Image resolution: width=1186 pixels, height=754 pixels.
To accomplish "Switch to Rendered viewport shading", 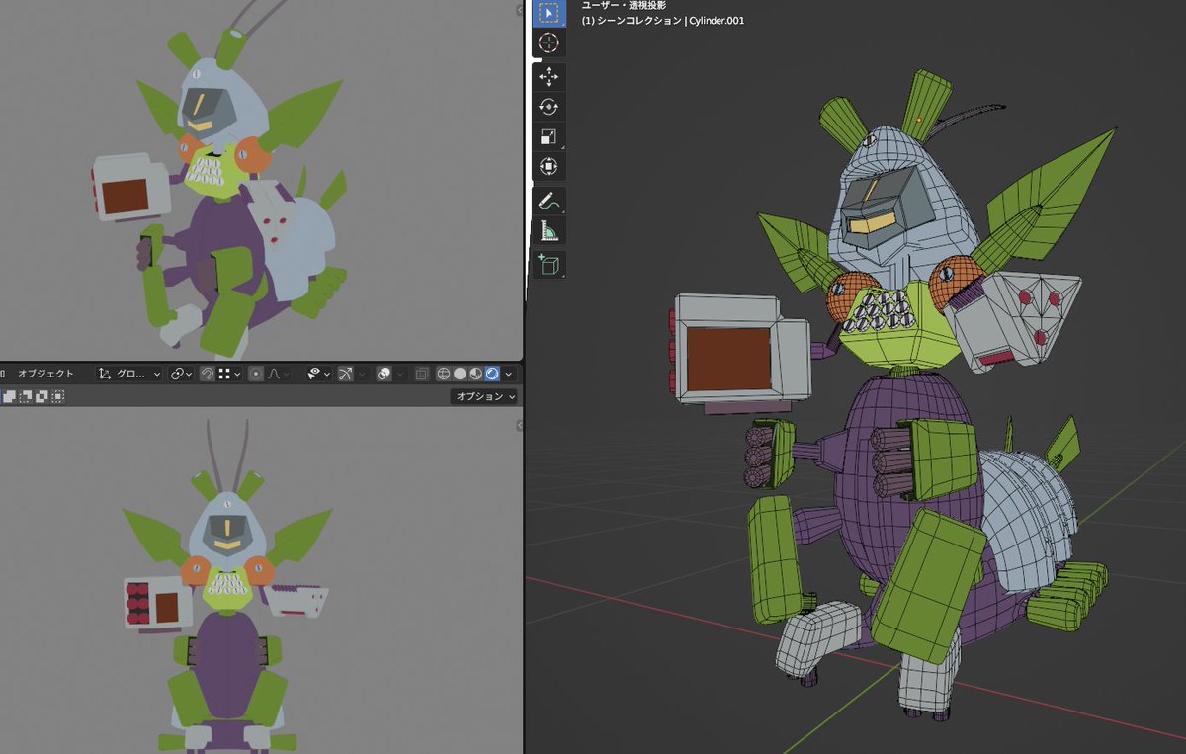I will 492,374.
